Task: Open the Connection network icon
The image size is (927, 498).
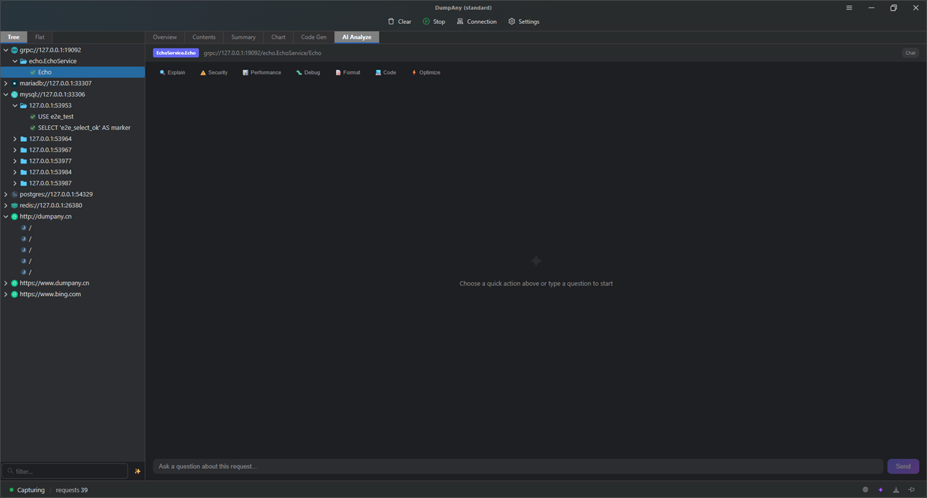Action: point(460,21)
